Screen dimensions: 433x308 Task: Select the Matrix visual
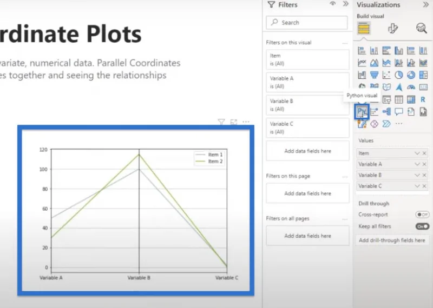[x=411, y=99]
